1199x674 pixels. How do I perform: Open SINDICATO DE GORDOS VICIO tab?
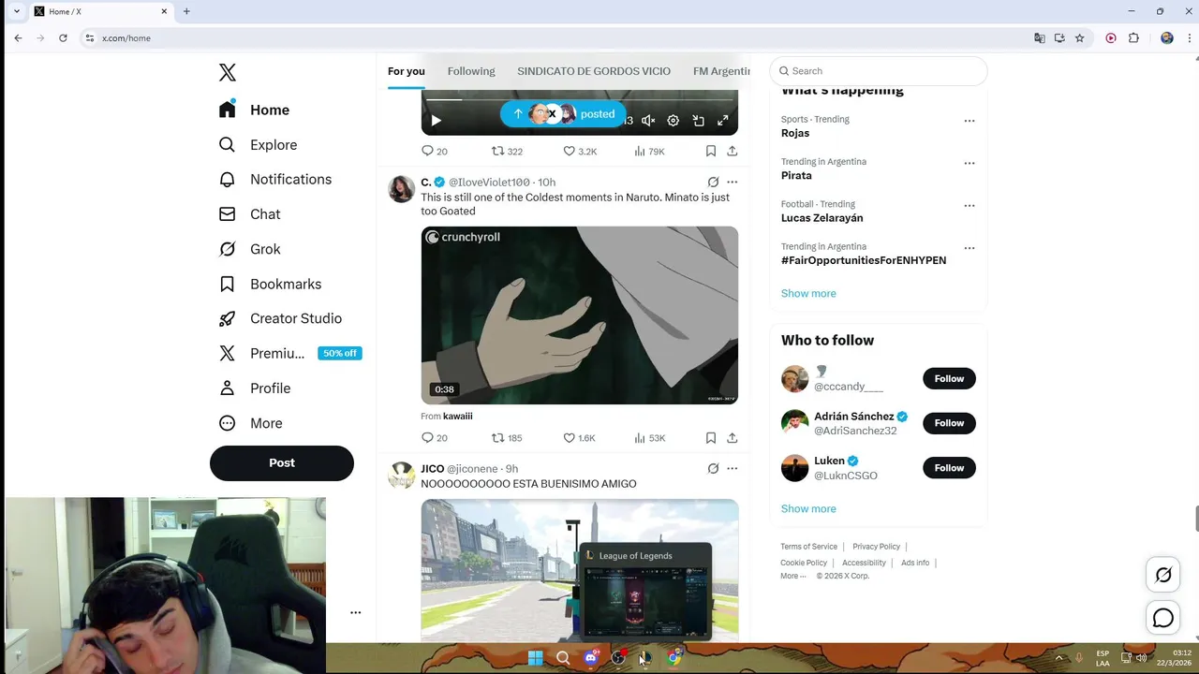click(x=594, y=71)
